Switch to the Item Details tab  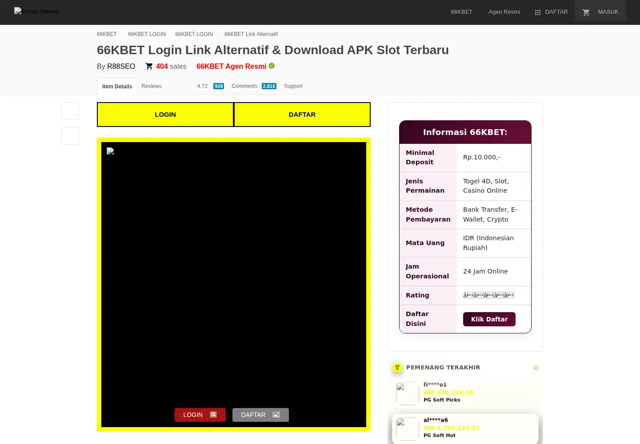click(x=117, y=87)
